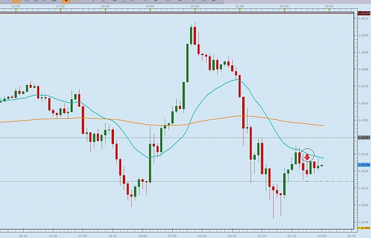Click the 1.4190 price axis label
The image size is (371, 238).
point(363,222)
